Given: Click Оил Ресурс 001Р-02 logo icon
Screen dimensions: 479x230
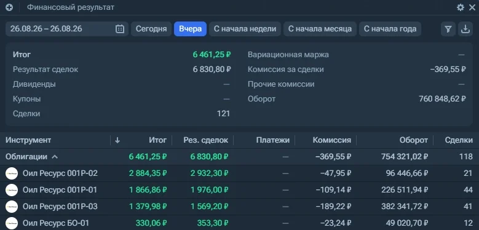Looking at the screenshot, I should (12, 173).
